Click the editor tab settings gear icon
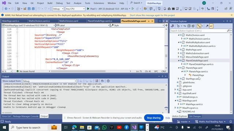This screenshot has height=131, width=234. [167, 21]
